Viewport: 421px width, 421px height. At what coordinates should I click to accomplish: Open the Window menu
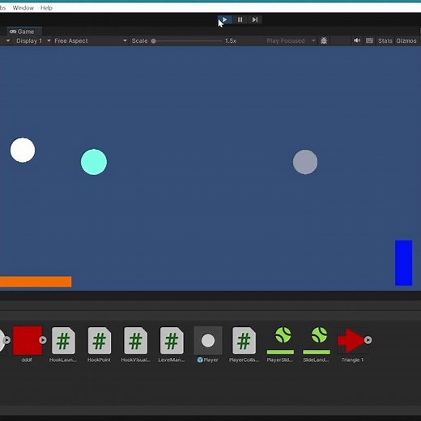pos(23,8)
